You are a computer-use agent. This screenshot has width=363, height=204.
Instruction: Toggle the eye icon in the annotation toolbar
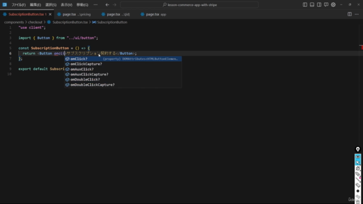click(358, 157)
